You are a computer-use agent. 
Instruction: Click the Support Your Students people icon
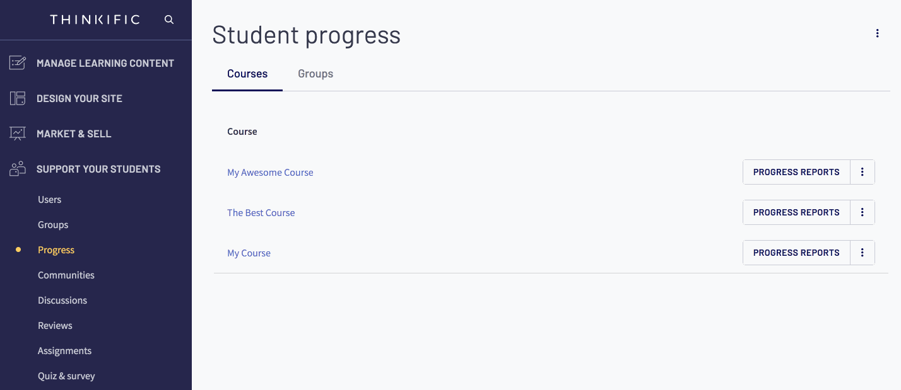[18, 169]
